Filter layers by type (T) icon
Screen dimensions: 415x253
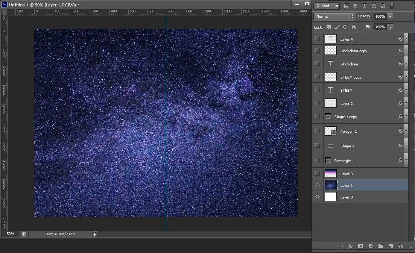click(364, 6)
